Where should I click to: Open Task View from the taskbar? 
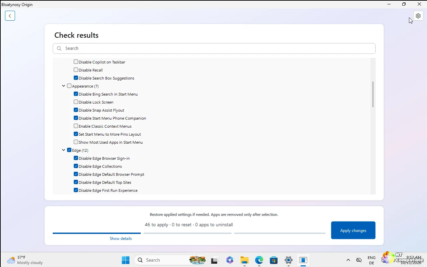tap(215, 260)
